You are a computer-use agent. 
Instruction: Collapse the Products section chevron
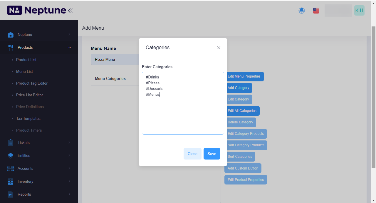[70, 47]
